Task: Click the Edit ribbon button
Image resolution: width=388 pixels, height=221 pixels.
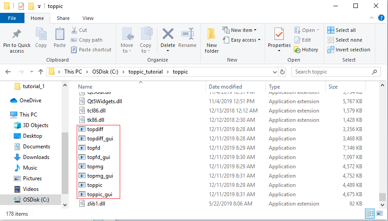Action: point(302,40)
